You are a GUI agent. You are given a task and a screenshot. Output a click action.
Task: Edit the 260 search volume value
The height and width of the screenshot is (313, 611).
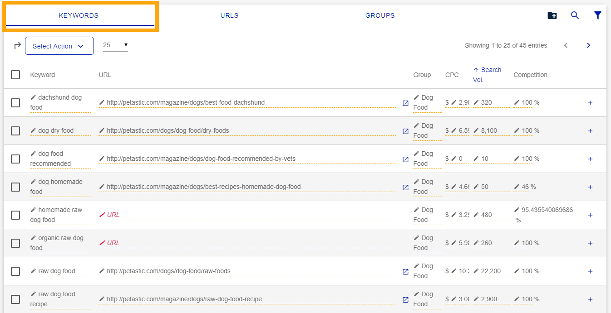tap(491, 243)
